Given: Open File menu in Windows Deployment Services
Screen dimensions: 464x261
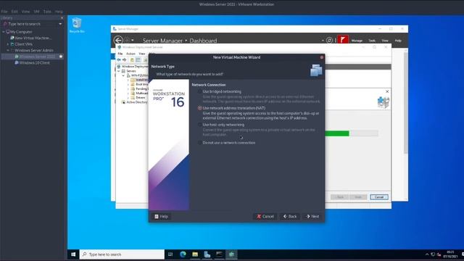Looking at the screenshot, I should pos(120,54).
